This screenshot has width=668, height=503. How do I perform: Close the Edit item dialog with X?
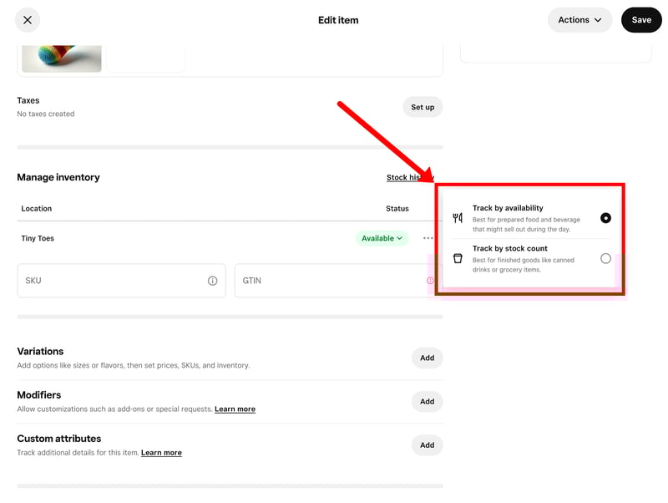click(x=28, y=20)
